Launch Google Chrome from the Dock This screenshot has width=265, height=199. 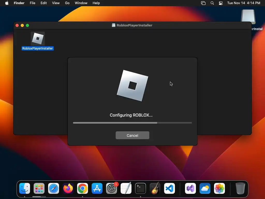(x=83, y=188)
